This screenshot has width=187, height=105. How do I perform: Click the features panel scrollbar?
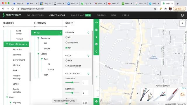[x=30, y=67]
